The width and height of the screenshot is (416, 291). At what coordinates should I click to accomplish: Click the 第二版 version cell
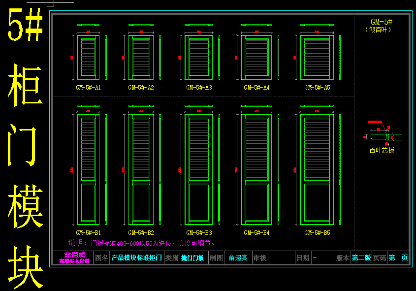pos(361,258)
